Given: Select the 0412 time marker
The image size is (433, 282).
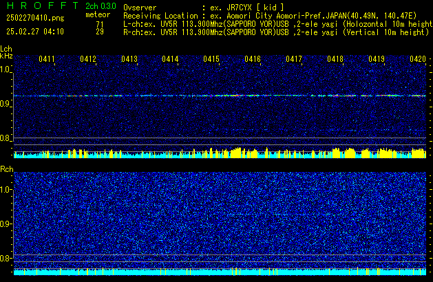Looking at the screenshot, I should coord(88,59).
